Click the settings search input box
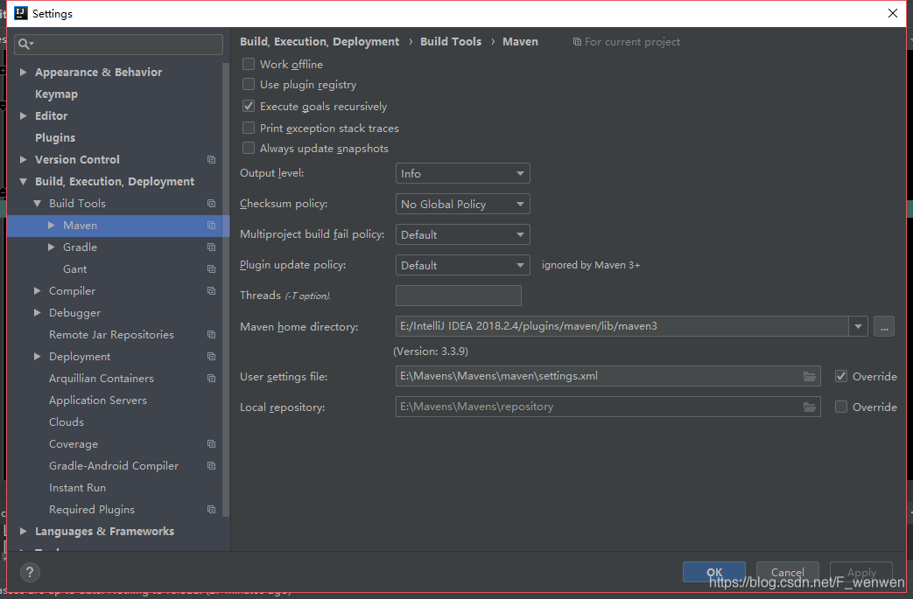The image size is (913, 599). (x=118, y=45)
